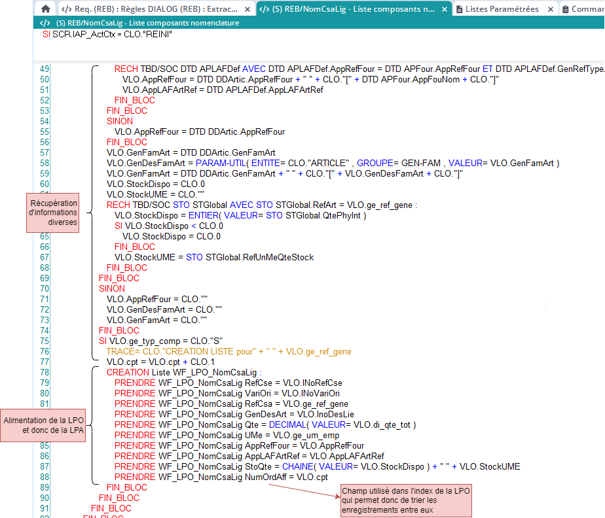605x518 pixels.
Task: Select the REB/NomCsaLig Liste composants tab
Action: 354,9
